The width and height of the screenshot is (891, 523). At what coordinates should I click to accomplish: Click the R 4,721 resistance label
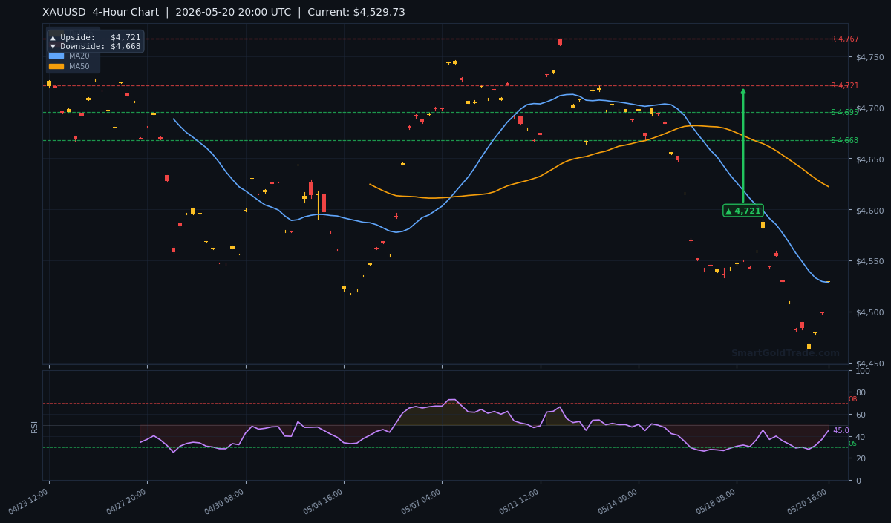point(844,85)
